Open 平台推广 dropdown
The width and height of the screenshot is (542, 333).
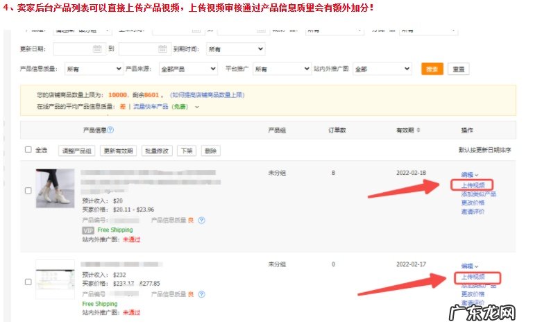pos(282,69)
